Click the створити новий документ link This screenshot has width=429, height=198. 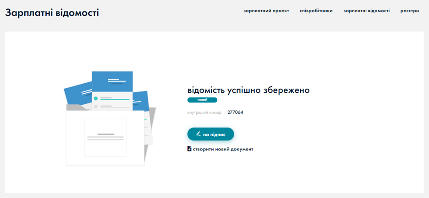pos(223,149)
